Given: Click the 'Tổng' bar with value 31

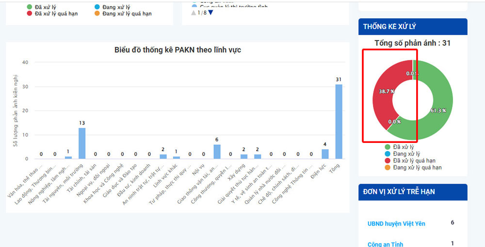Looking at the screenshot, I should point(339,122).
